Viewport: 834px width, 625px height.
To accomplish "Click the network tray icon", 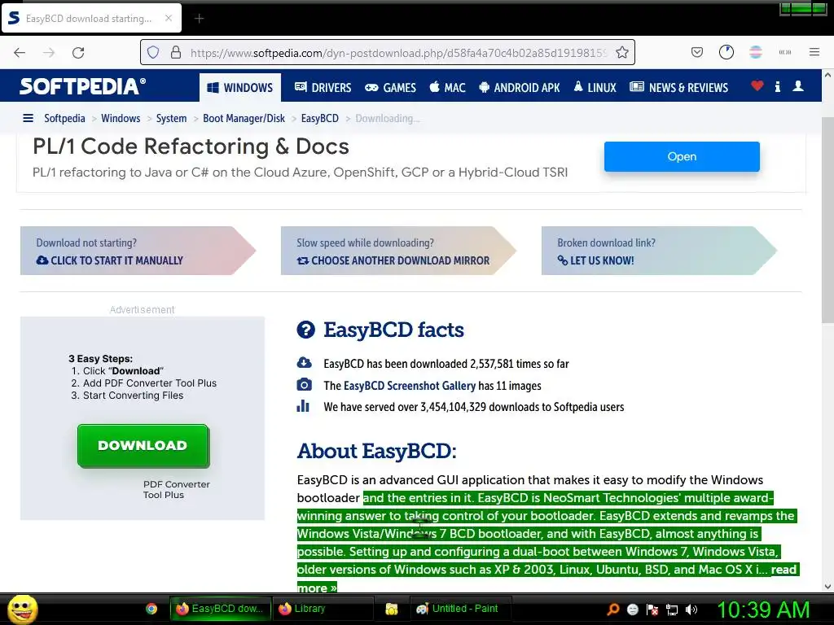I will click(x=672, y=610).
